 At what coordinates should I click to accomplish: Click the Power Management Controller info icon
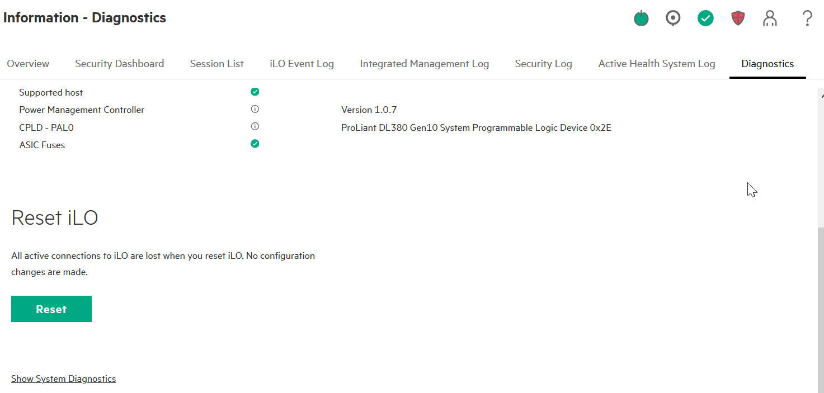(x=255, y=109)
